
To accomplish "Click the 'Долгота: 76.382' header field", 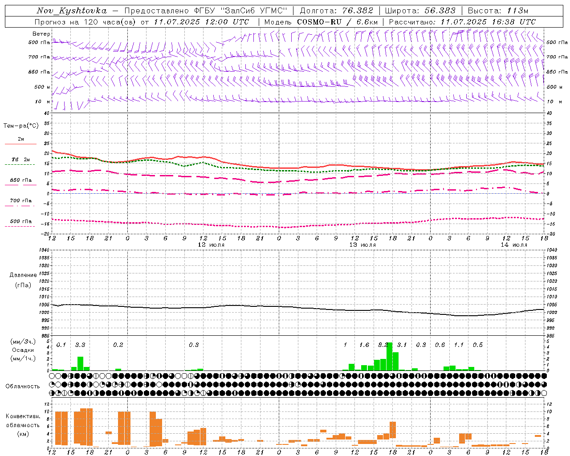I will click(337, 11).
